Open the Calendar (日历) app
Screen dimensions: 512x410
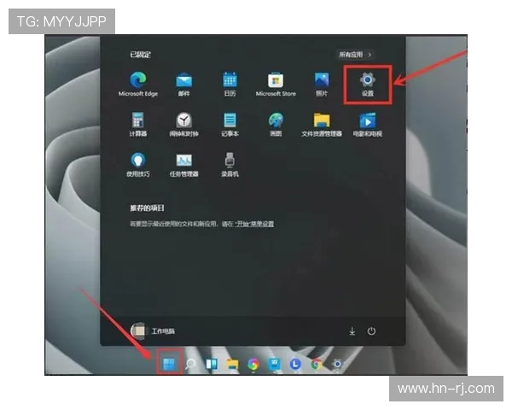coord(230,84)
